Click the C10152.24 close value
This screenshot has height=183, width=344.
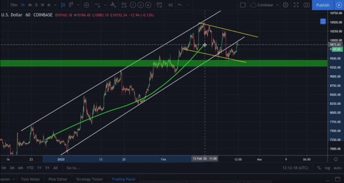click(119, 15)
